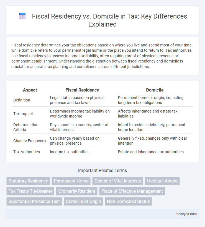205x227 pixels.
Task: Select the Domicile column header
Action: tap(155, 90)
